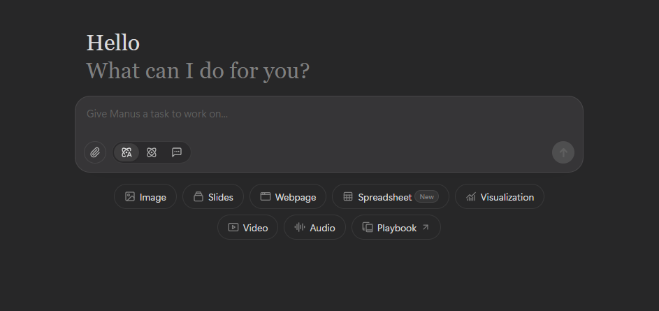
Task: Choose the Webpage suggestion chip
Action: 288,196
